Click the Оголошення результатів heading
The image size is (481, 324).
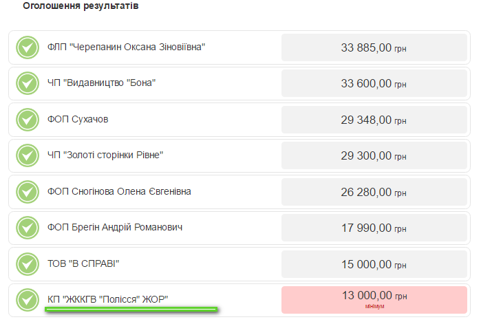pyautogui.click(x=81, y=6)
